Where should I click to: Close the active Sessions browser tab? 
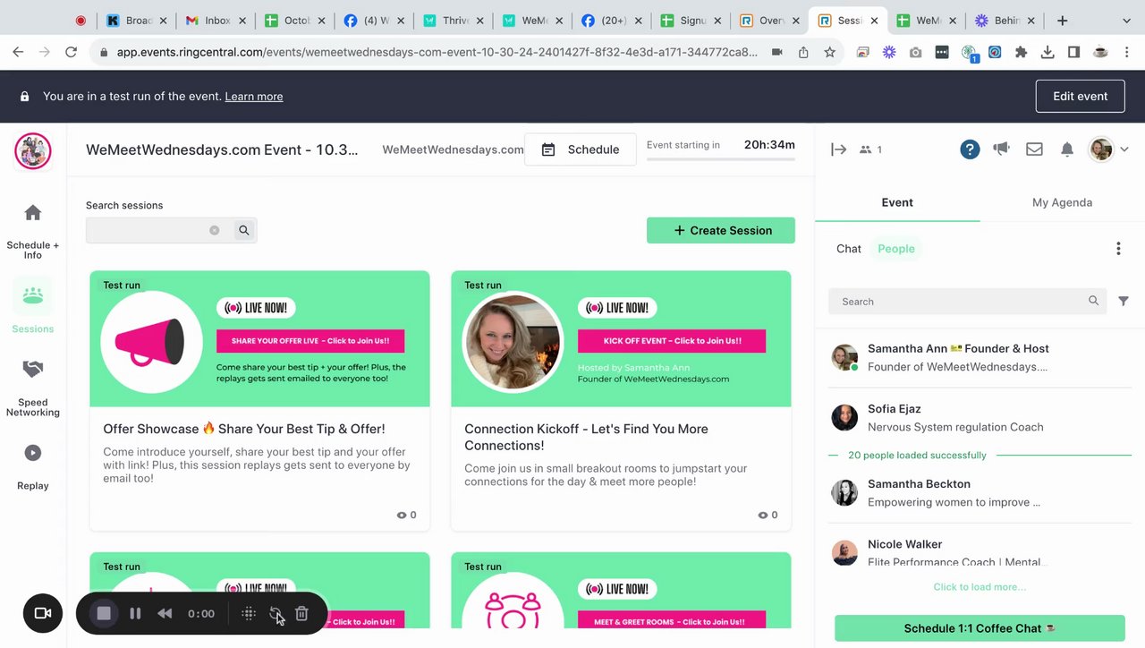[x=874, y=21]
